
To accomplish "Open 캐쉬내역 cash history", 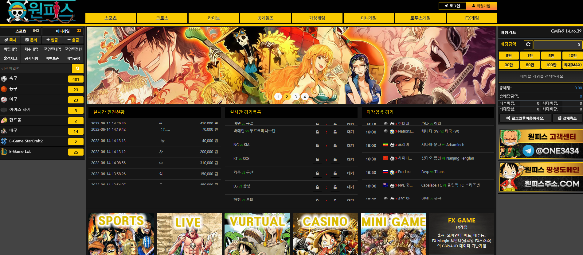I will point(31,49).
